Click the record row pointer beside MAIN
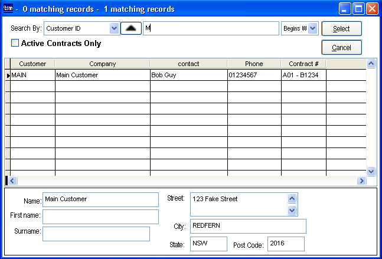 pos(8,76)
